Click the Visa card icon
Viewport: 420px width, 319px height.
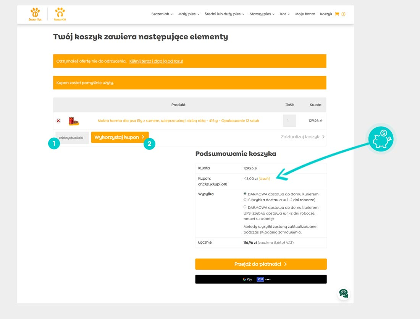(x=260, y=280)
